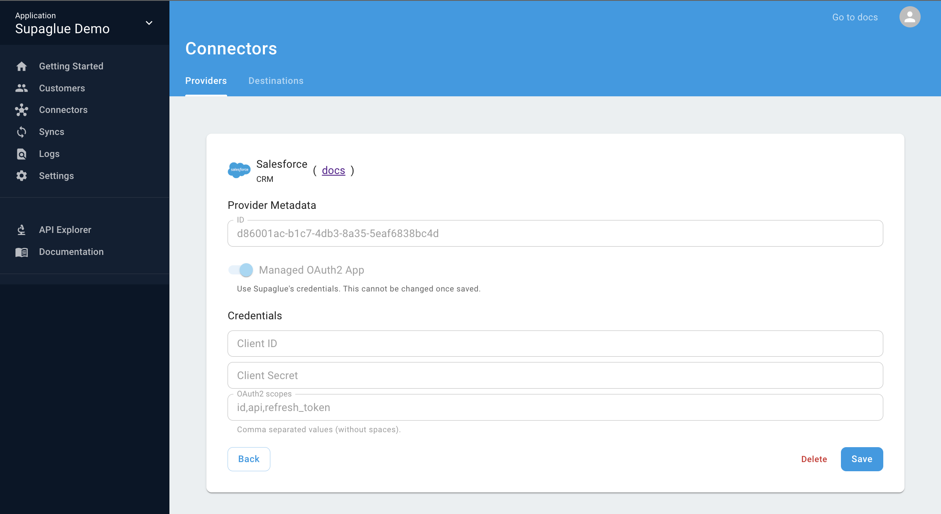Click the provider ID field
Screen dimensions: 941x514
(x=555, y=234)
